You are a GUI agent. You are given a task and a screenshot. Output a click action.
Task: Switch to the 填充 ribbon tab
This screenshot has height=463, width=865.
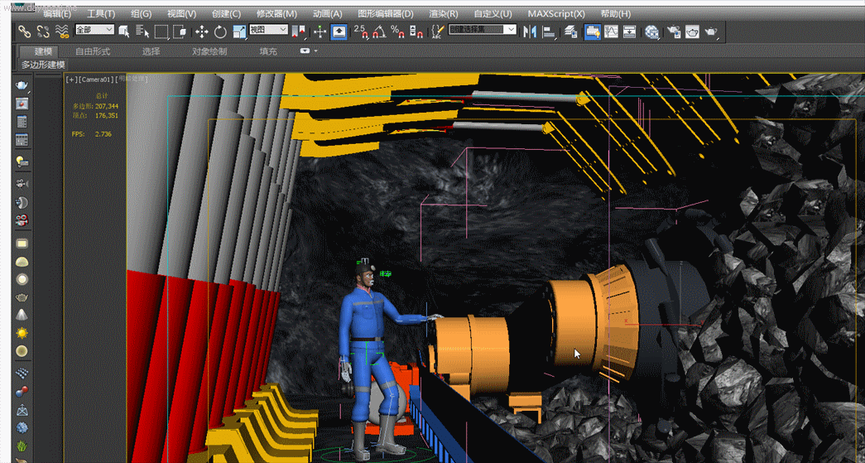[268, 51]
